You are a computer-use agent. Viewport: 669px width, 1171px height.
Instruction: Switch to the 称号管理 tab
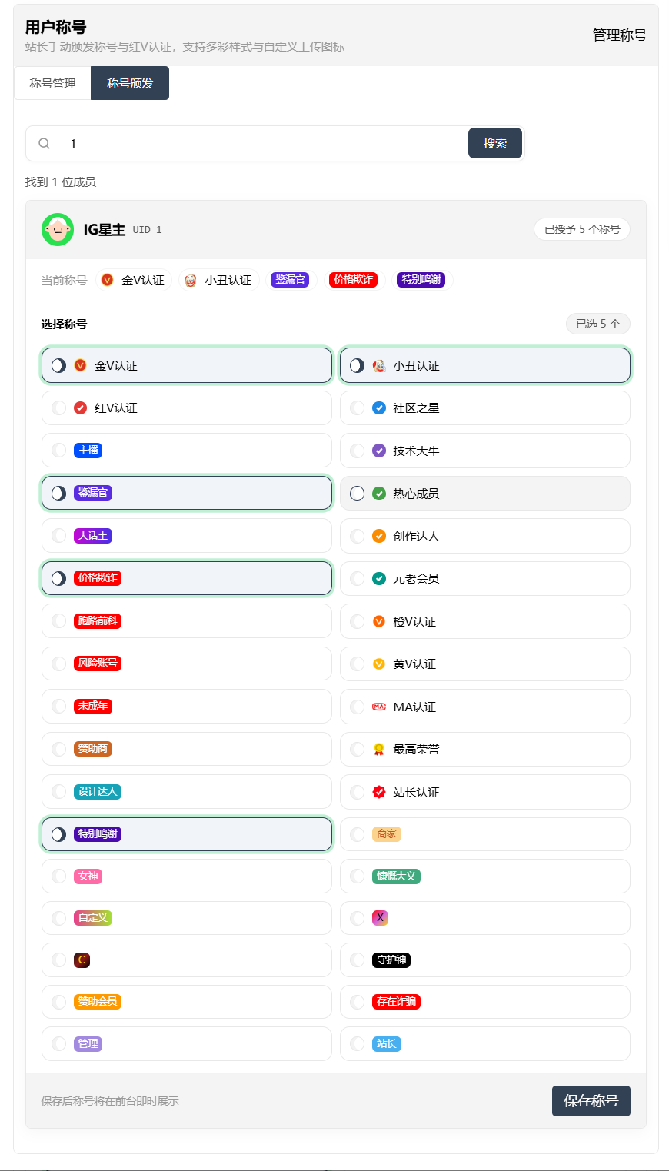click(x=52, y=83)
